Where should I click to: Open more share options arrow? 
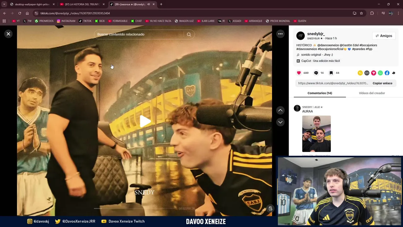coord(394,73)
